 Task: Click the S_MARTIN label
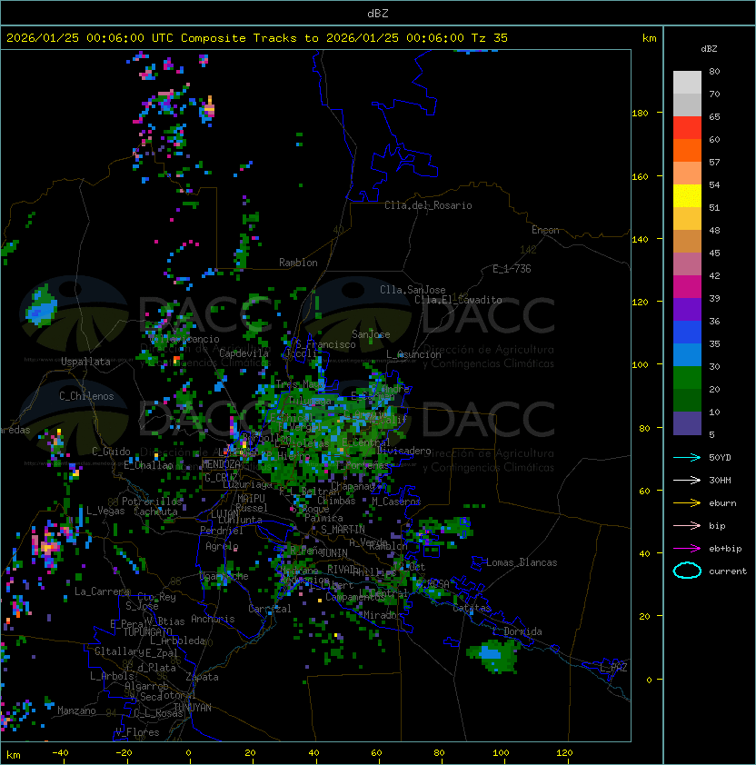343,529
